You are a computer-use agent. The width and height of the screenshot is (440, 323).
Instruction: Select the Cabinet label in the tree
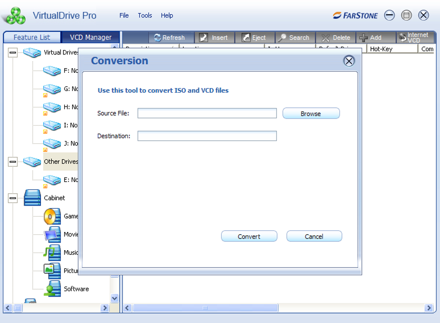click(54, 198)
